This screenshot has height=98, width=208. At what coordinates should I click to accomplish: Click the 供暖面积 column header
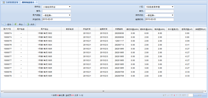point(200,29)
